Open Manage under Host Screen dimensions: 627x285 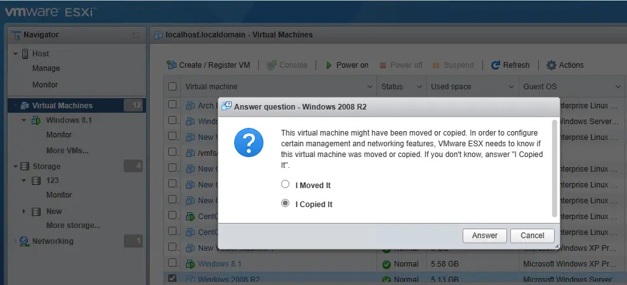46,68
